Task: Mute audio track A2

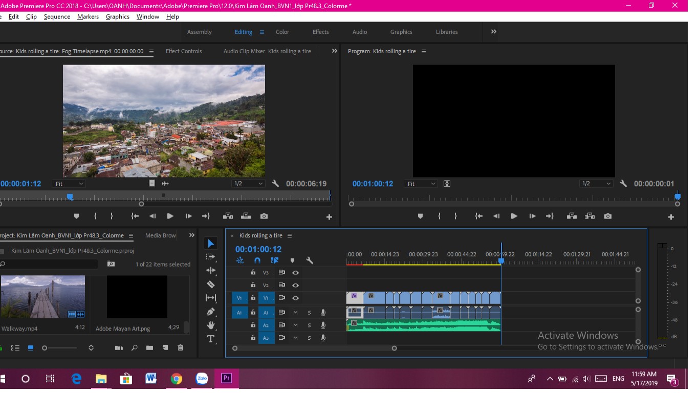Action: click(295, 325)
